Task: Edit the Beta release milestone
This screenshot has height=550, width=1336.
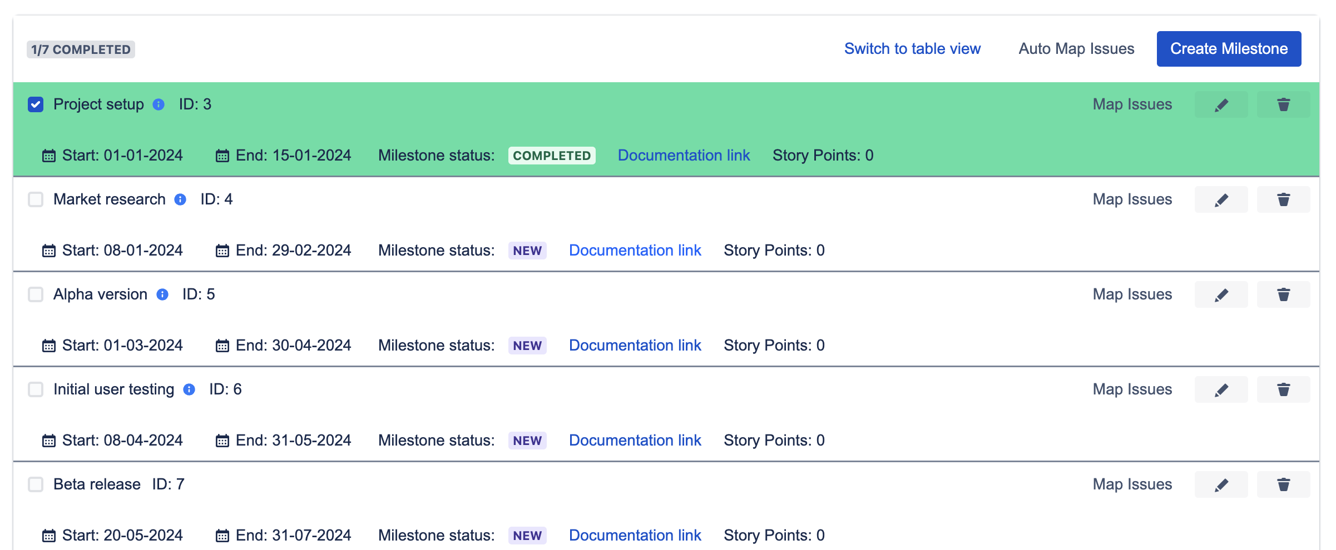Action: (1220, 484)
